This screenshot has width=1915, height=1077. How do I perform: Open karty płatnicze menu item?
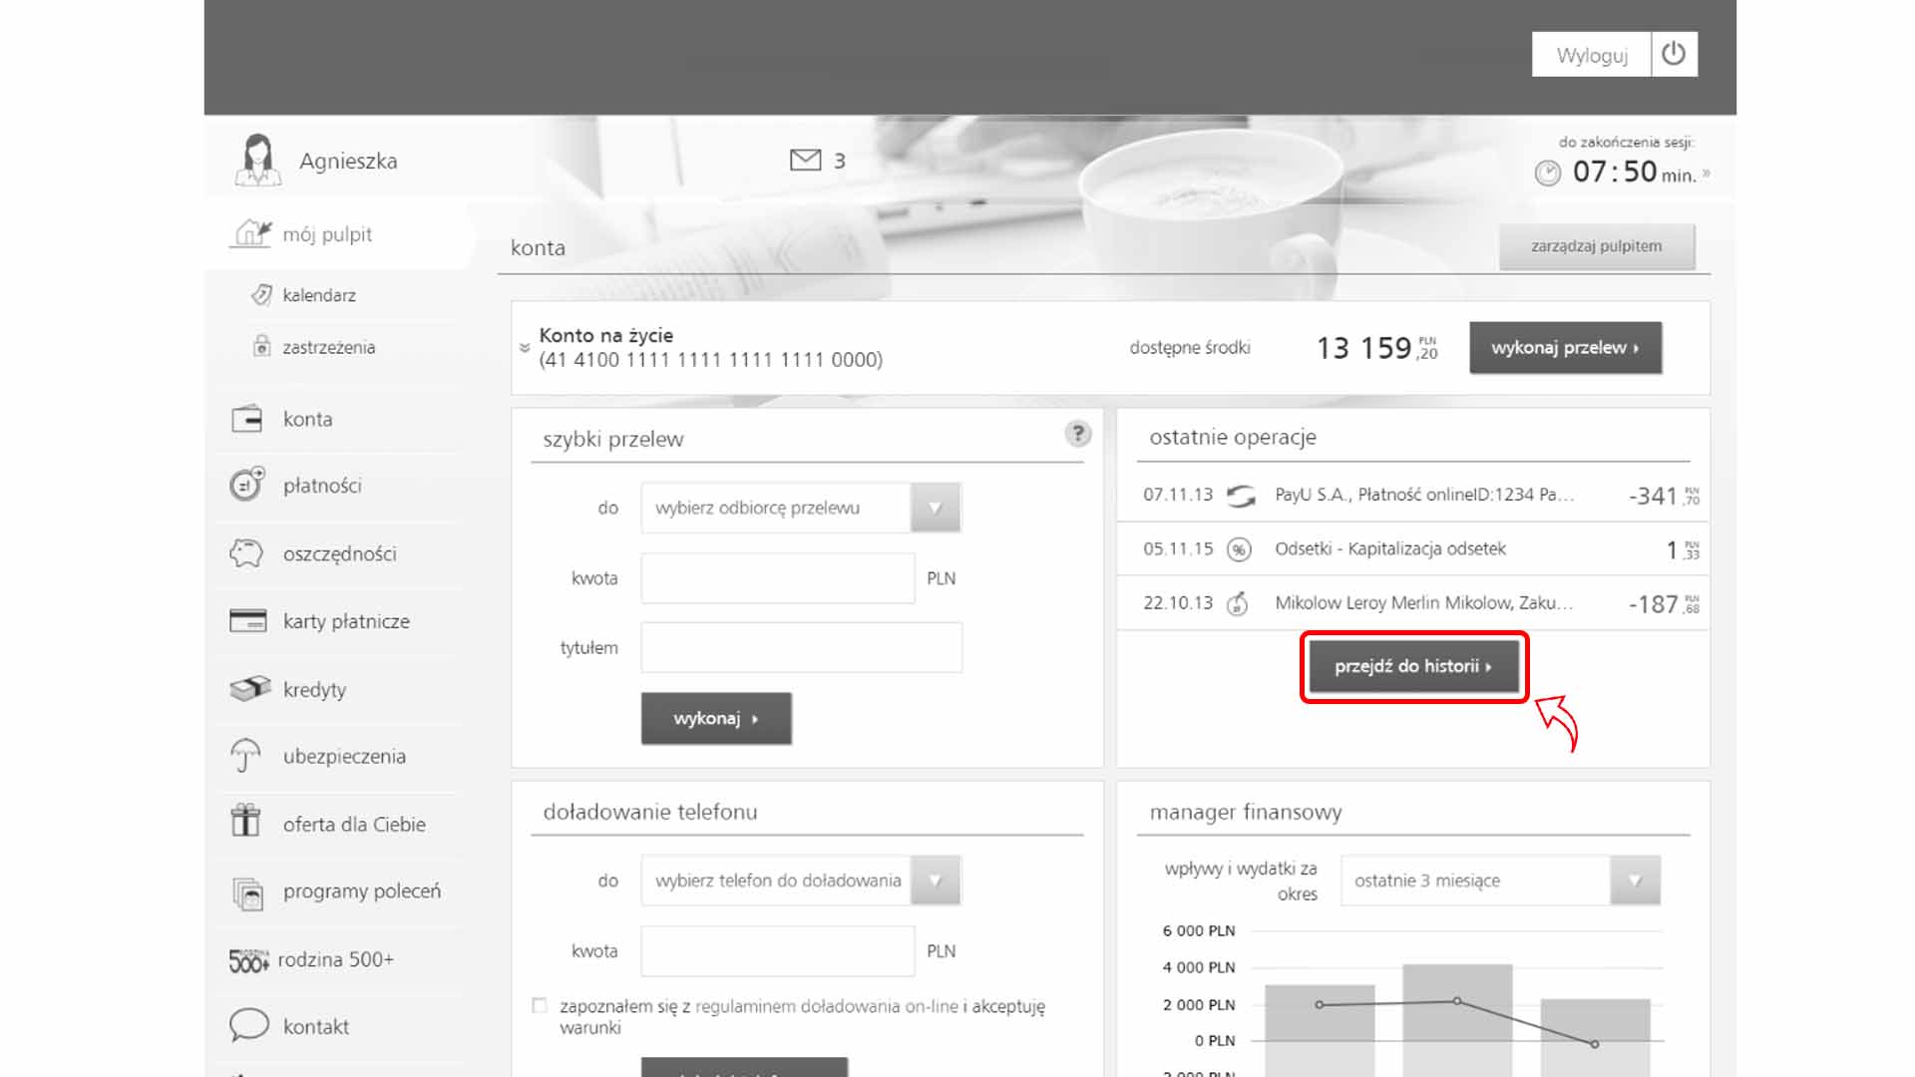click(x=345, y=621)
